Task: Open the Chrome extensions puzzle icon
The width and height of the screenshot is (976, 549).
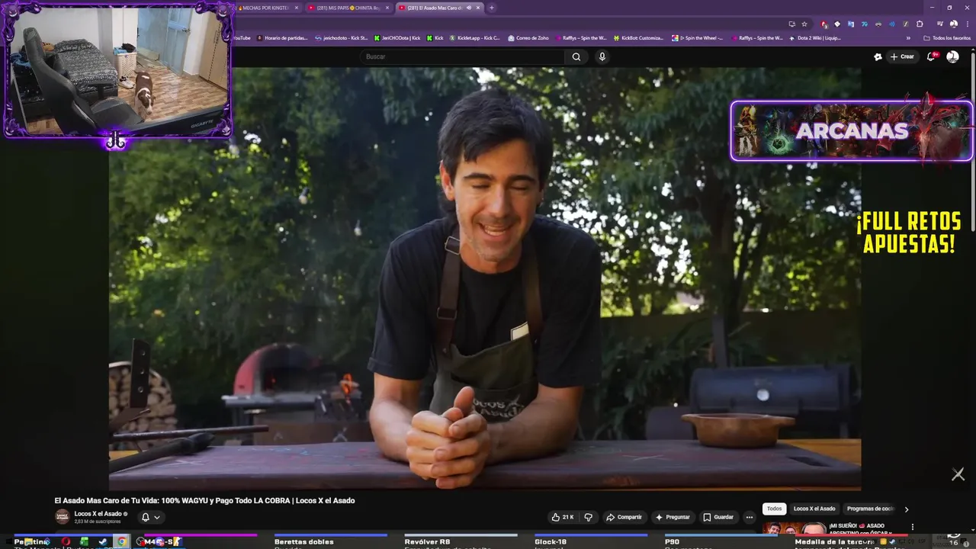Action: pos(920,24)
